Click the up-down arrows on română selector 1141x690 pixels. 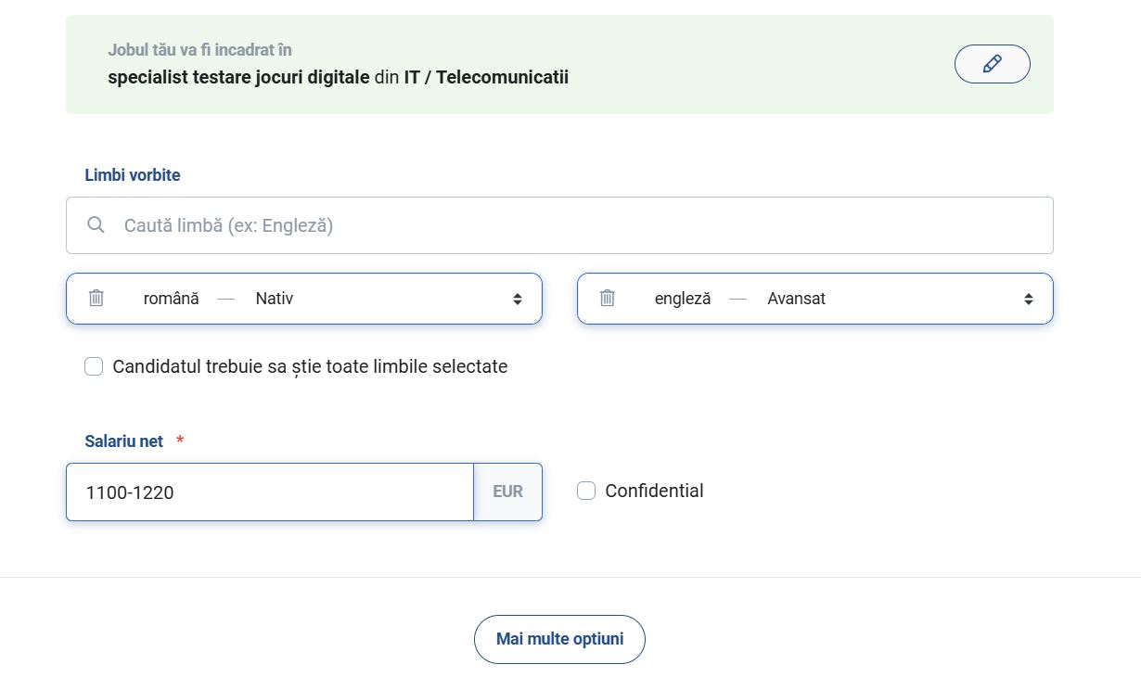pos(518,299)
